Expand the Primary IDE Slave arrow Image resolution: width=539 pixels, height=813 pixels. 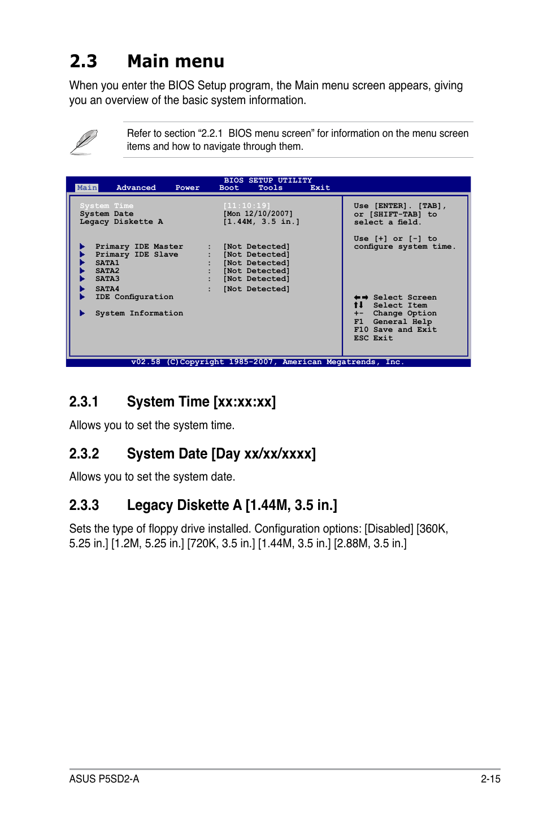(x=82, y=254)
